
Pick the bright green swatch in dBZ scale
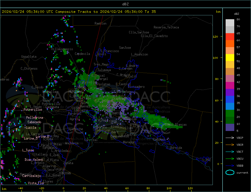(230, 113)
